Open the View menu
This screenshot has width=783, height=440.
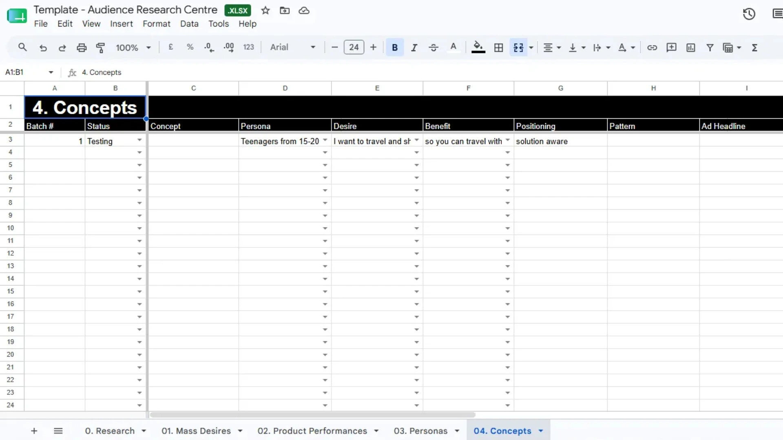91,24
